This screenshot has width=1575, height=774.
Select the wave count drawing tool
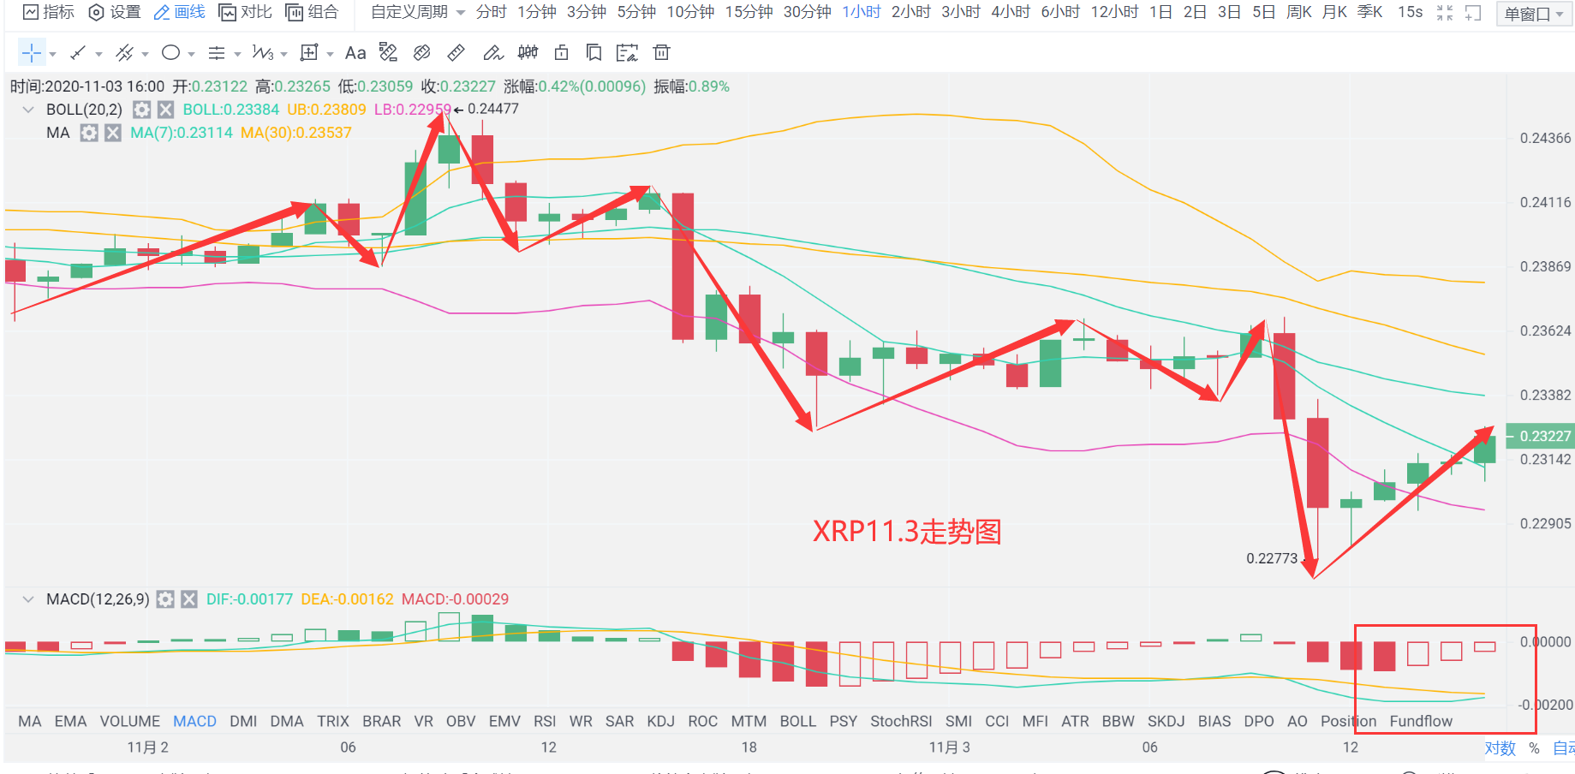262,53
